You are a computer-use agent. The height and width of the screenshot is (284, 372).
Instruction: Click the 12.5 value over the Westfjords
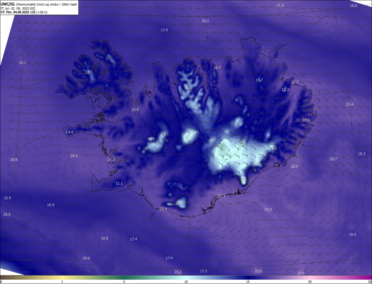[x=89, y=72]
